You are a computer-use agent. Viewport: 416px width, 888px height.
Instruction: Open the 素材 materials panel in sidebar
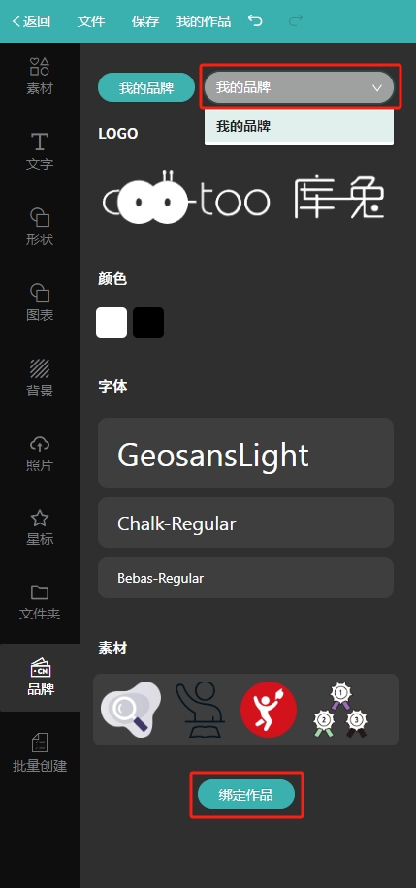40,76
